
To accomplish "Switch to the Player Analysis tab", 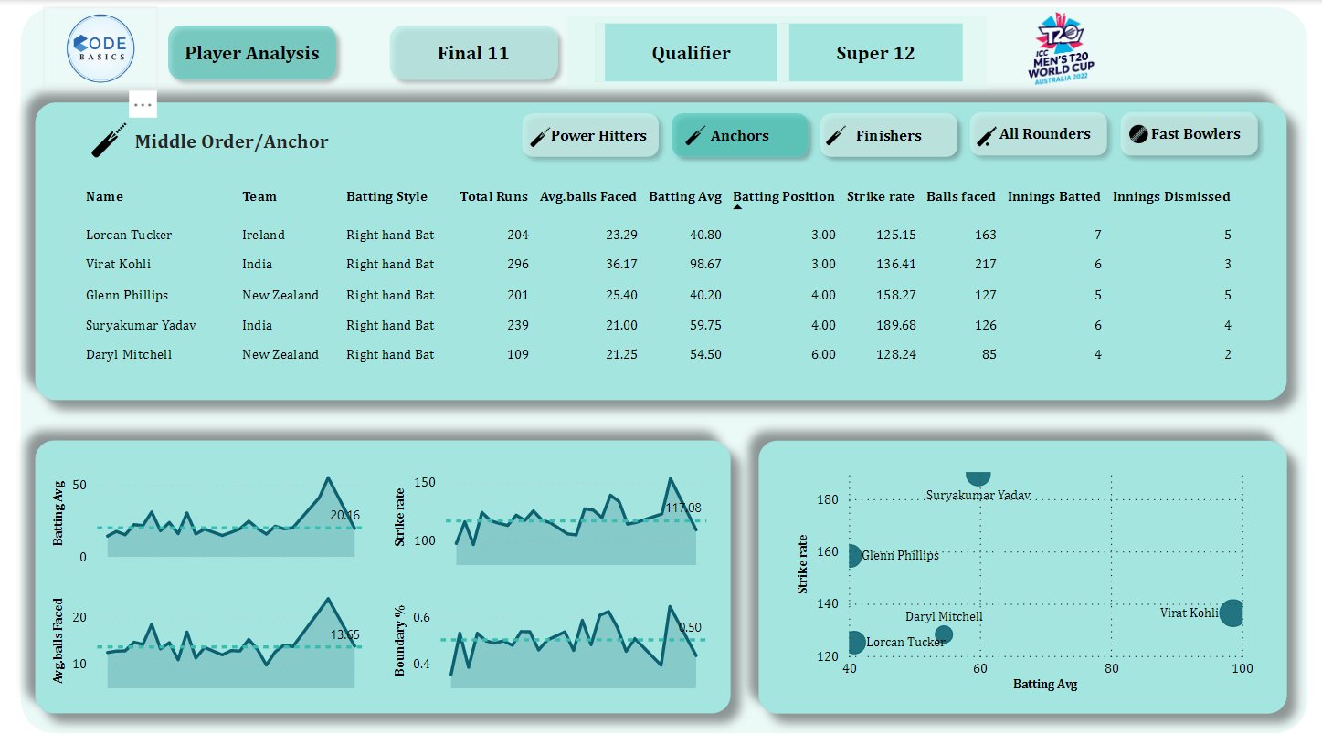I will [252, 52].
